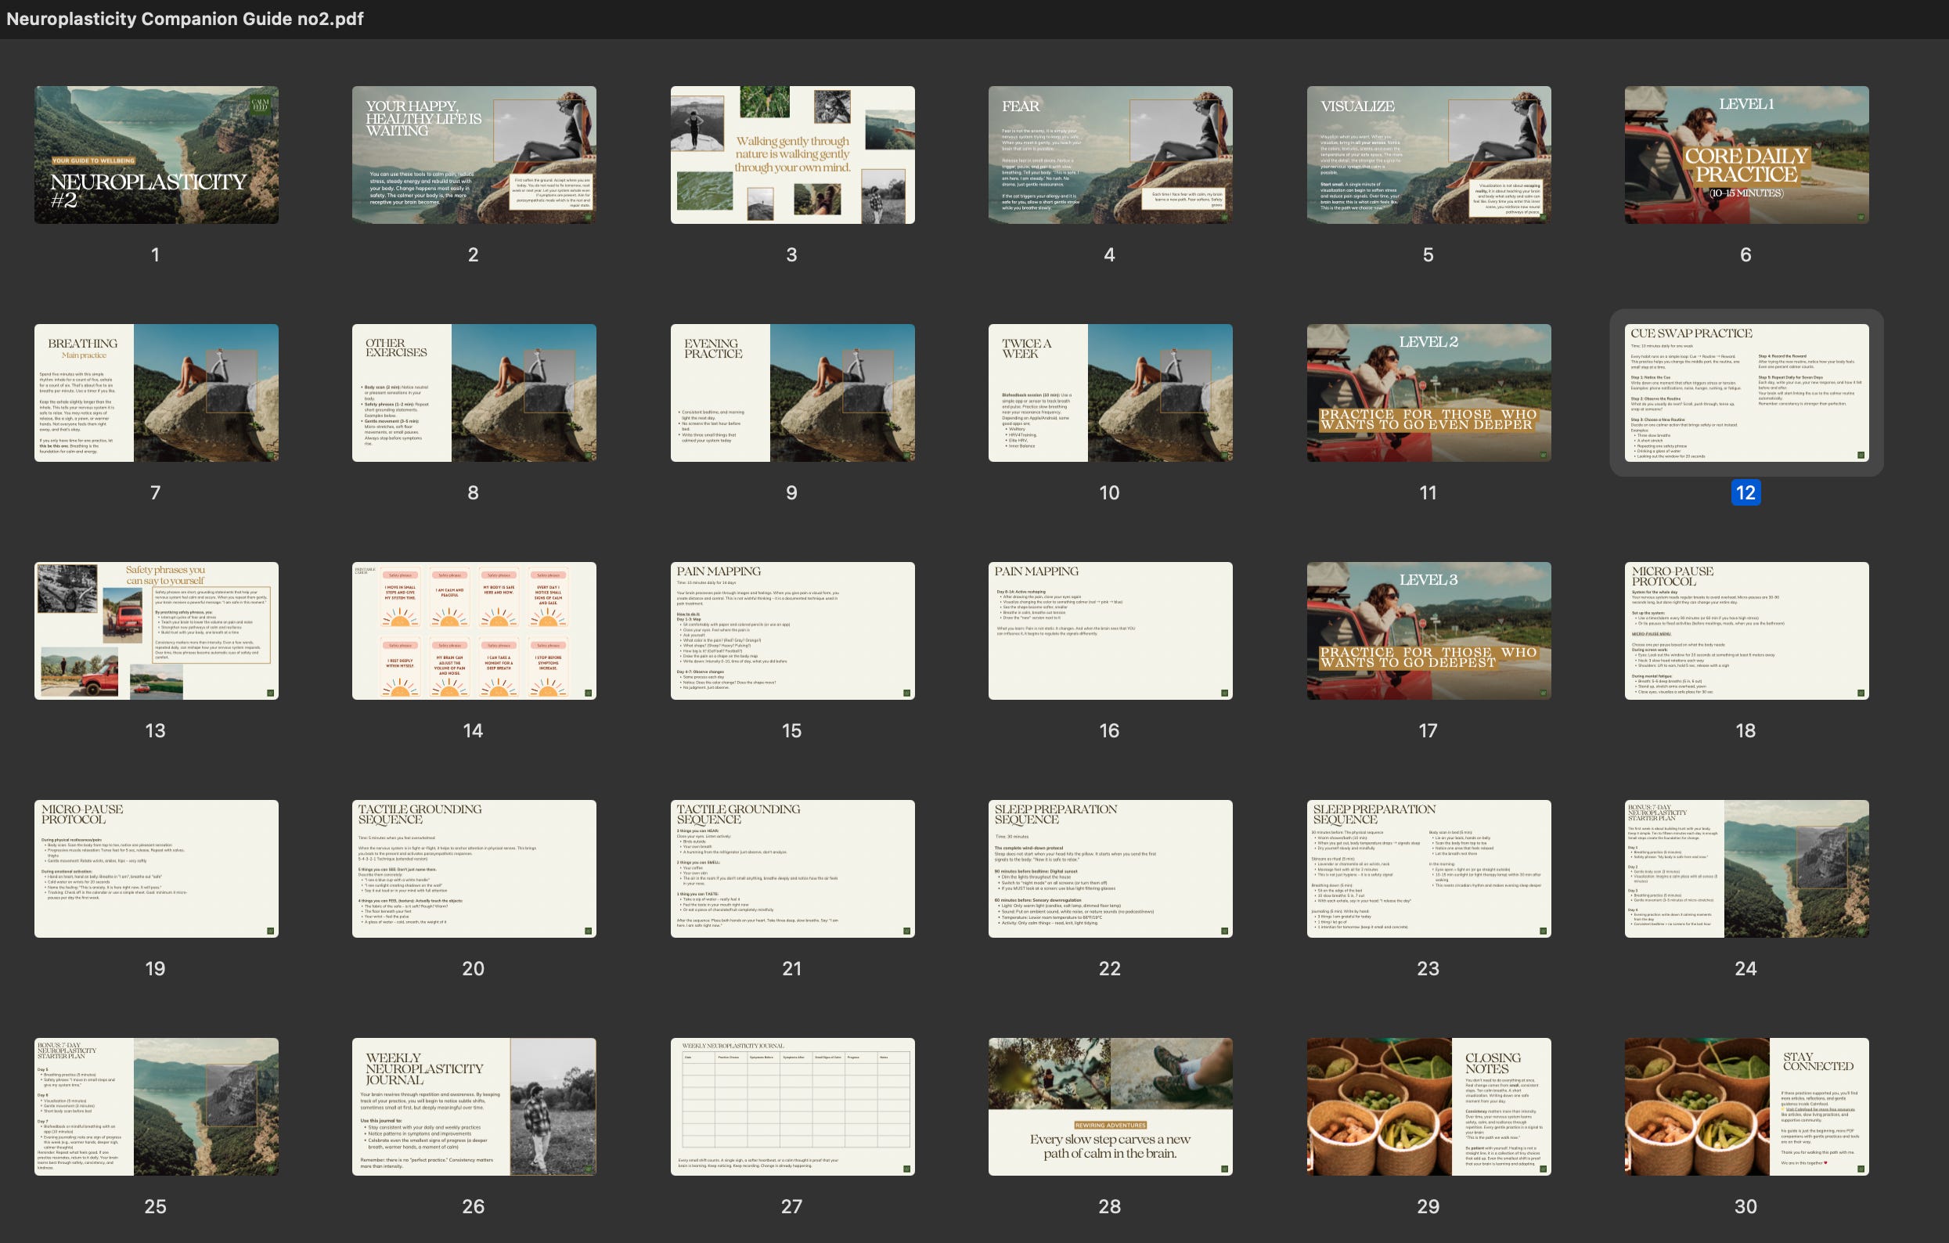Select the EVENING PRACTICE page 9 thumbnail
Screen dimensions: 1949x1243
(792, 392)
